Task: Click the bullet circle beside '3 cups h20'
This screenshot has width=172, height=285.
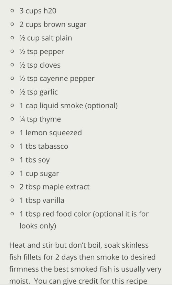Action: pos(12,11)
